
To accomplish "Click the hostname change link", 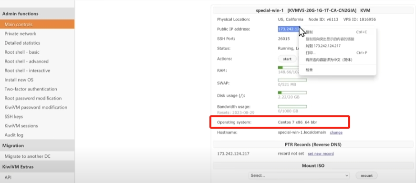I will tap(336, 132).
